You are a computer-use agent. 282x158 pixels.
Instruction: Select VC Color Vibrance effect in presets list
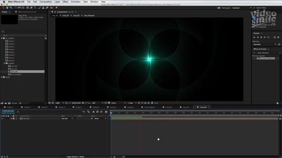267,58
